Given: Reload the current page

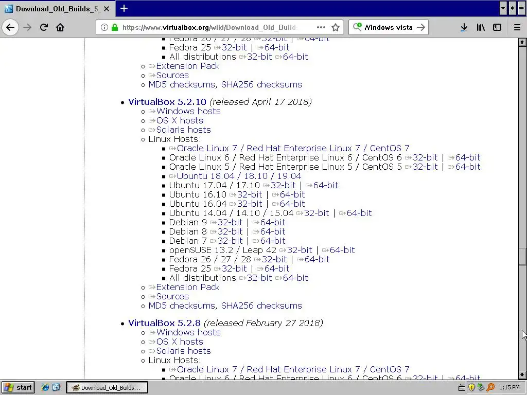Looking at the screenshot, I should tap(44, 27).
